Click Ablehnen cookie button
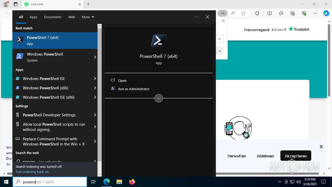Viewport: 332px width, 187px height. [x=265, y=156]
